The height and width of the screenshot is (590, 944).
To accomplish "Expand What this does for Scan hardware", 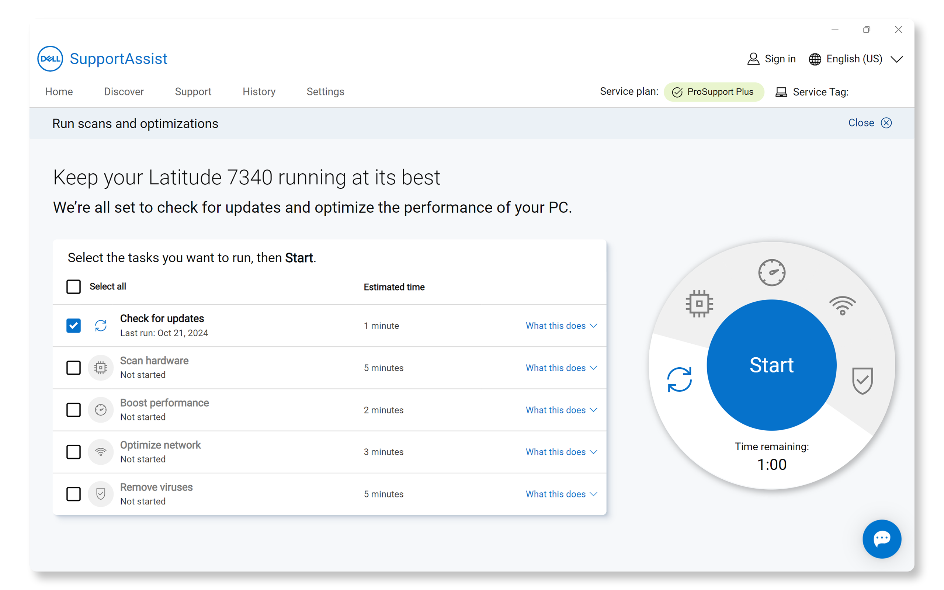I will pyautogui.click(x=561, y=368).
